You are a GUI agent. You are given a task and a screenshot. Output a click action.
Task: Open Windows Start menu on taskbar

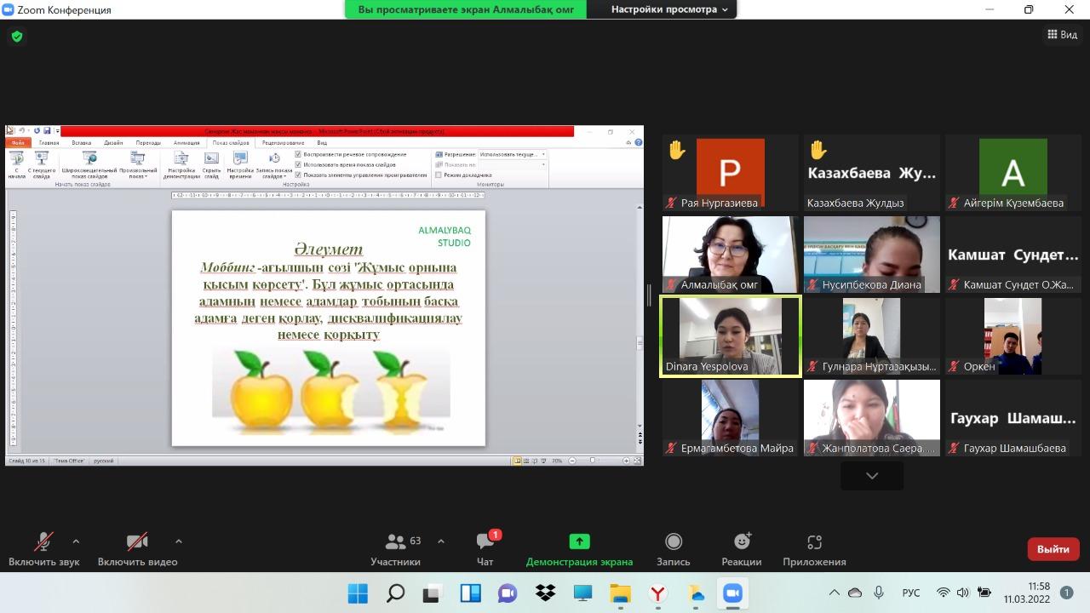358,593
